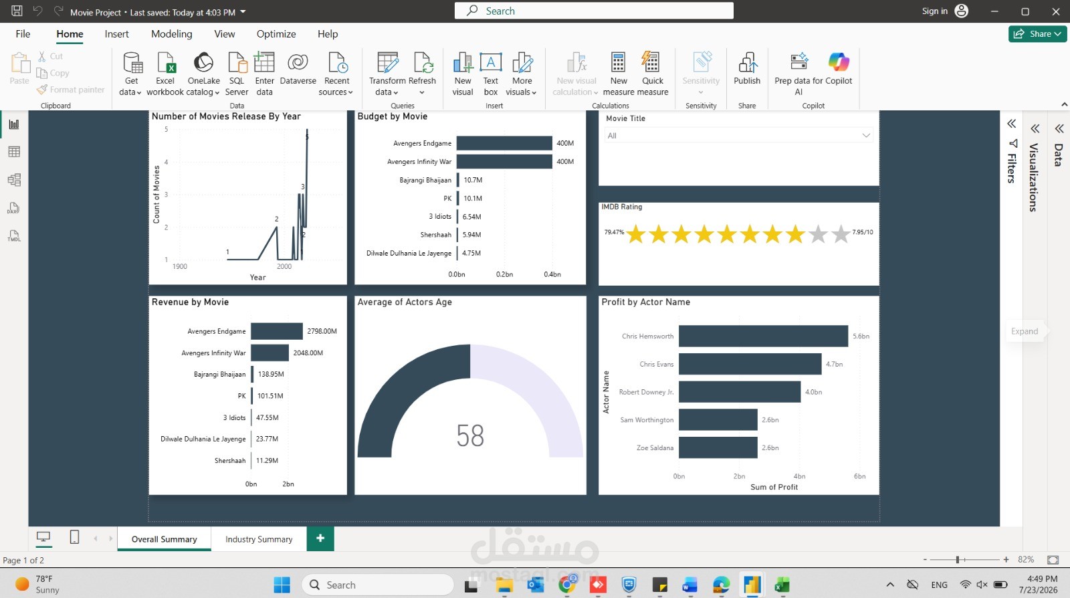Click the SQL Server data source icon
The height and width of the screenshot is (598, 1070).
[237, 63]
